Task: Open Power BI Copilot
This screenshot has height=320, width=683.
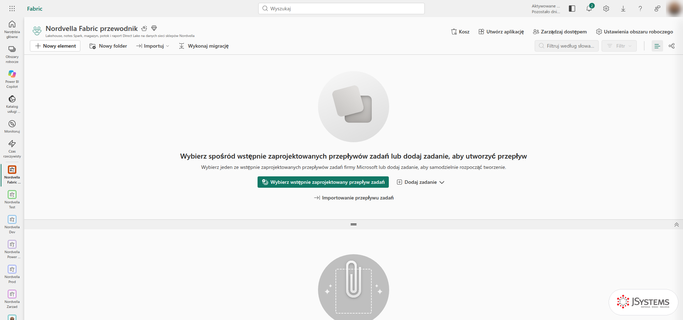Action: coord(12,79)
